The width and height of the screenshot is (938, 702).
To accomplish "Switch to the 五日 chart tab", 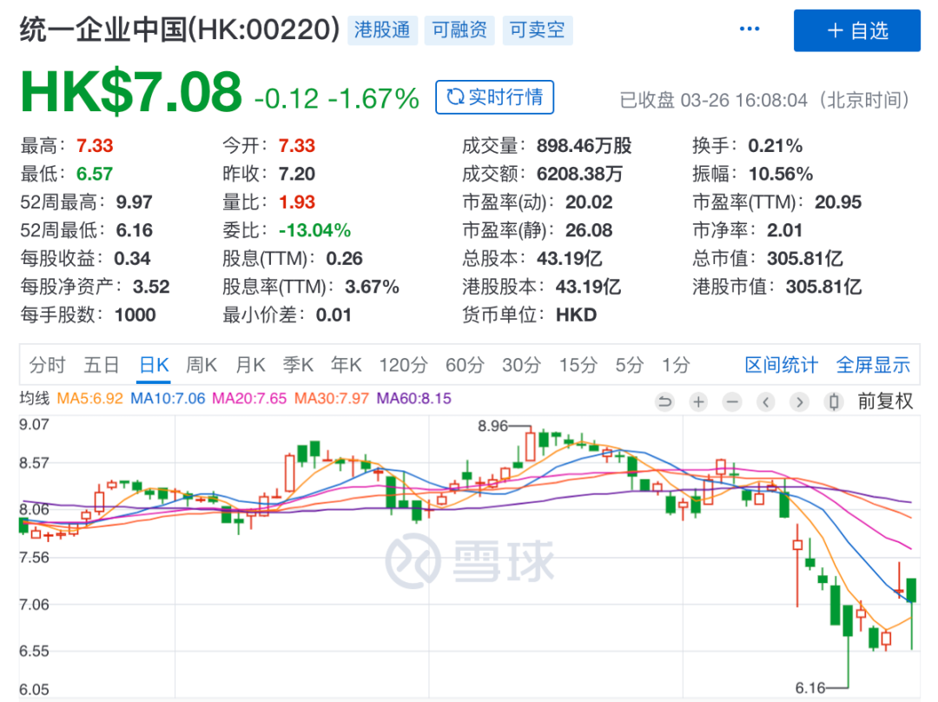I will tap(101, 364).
